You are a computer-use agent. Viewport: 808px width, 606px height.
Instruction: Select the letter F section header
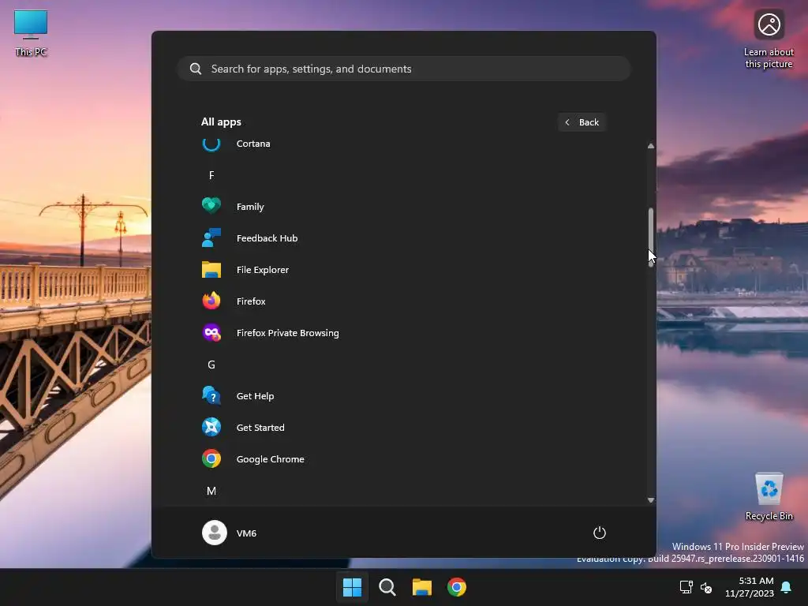(211, 175)
